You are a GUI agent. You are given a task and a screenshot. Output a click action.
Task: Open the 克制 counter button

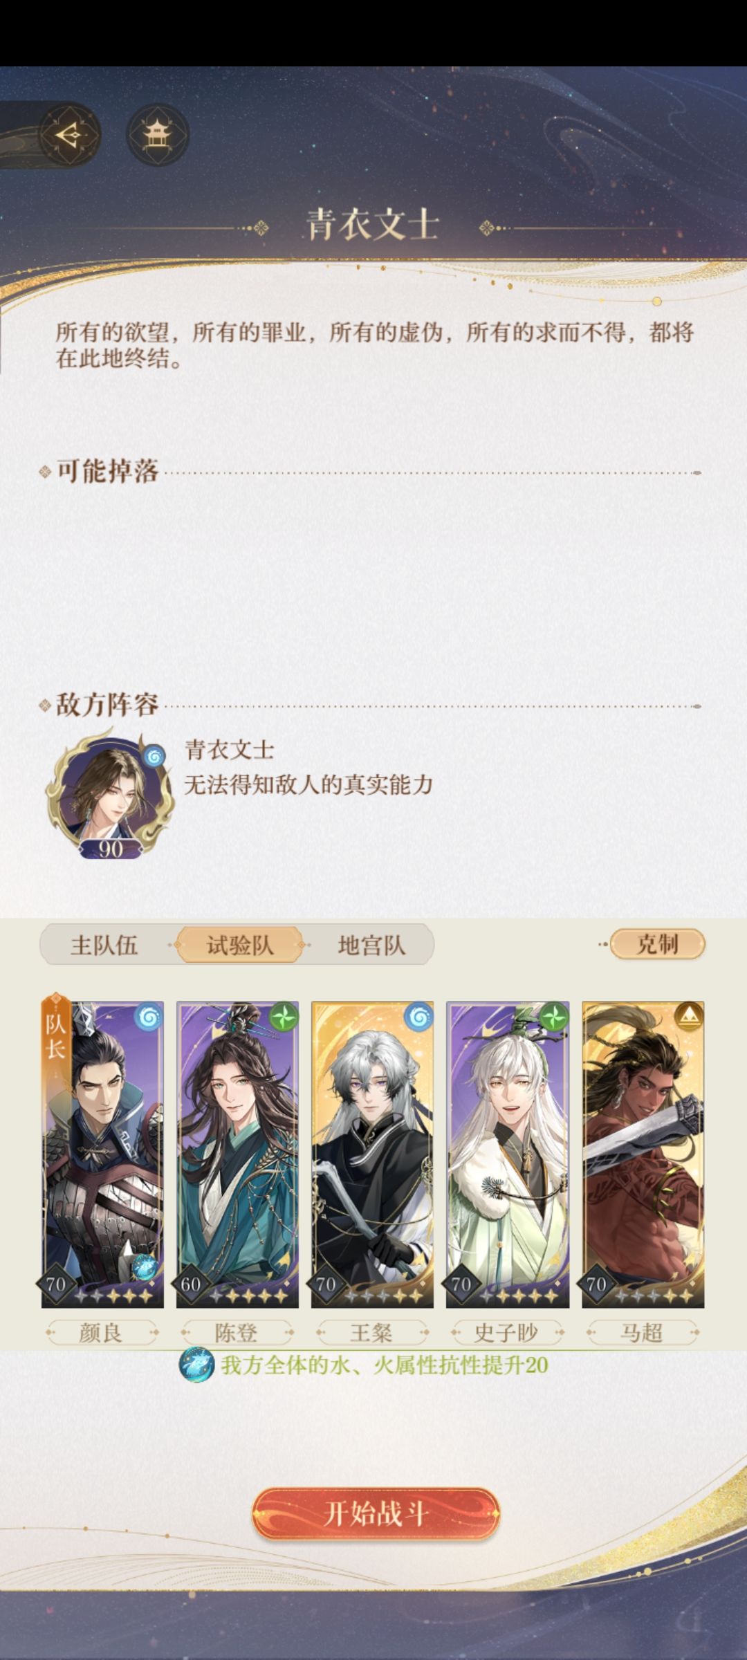657,944
